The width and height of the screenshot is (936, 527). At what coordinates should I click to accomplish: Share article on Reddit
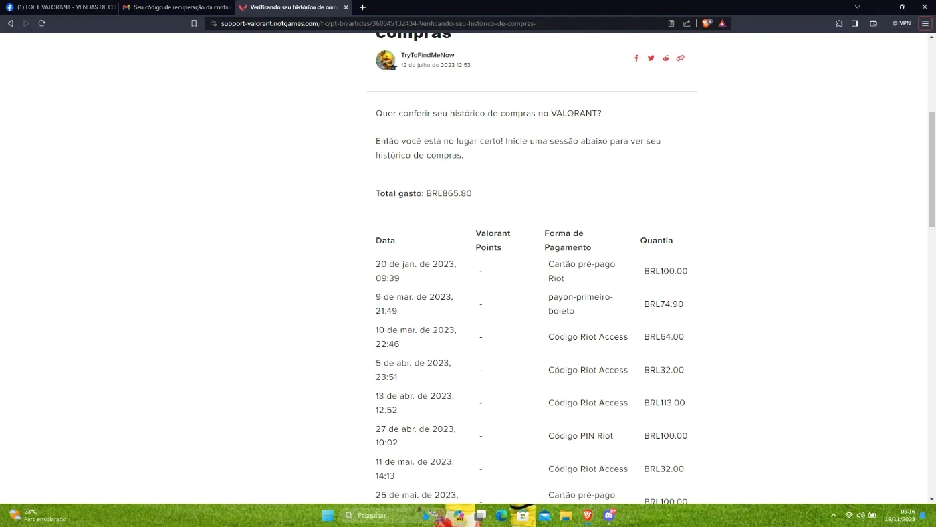(665, 58)
